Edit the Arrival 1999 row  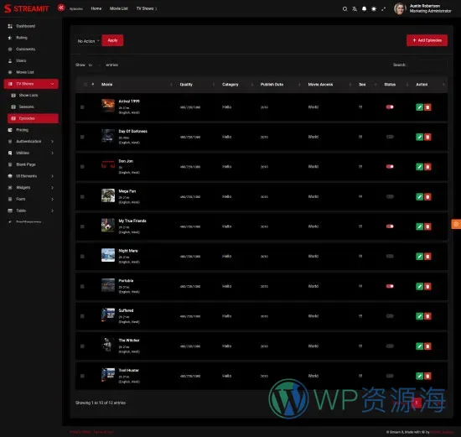tap(420, 107)
